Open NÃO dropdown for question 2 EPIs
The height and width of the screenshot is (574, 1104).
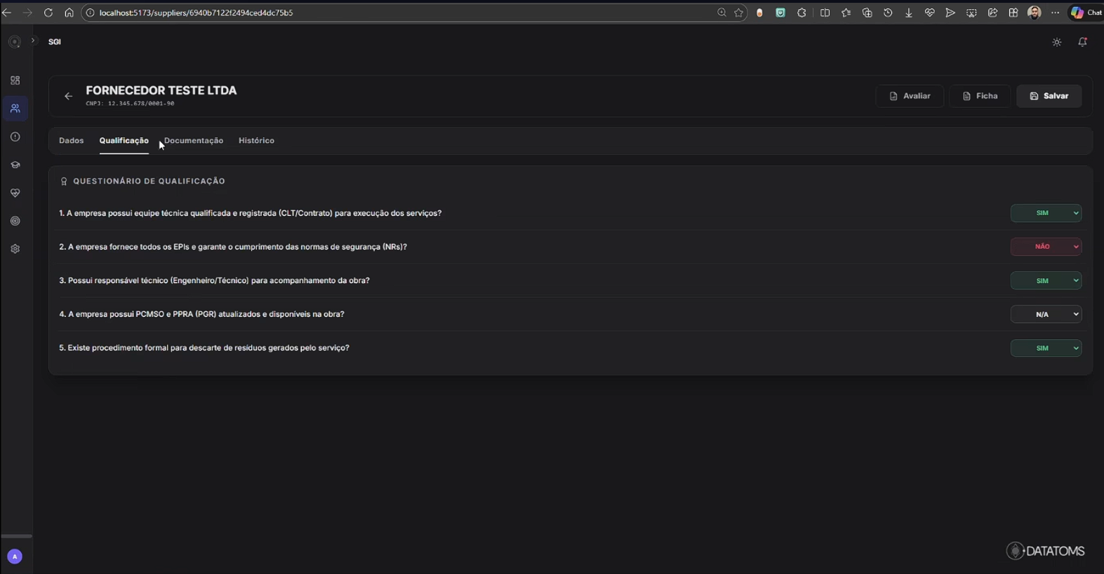click(x=1046, y=247)
